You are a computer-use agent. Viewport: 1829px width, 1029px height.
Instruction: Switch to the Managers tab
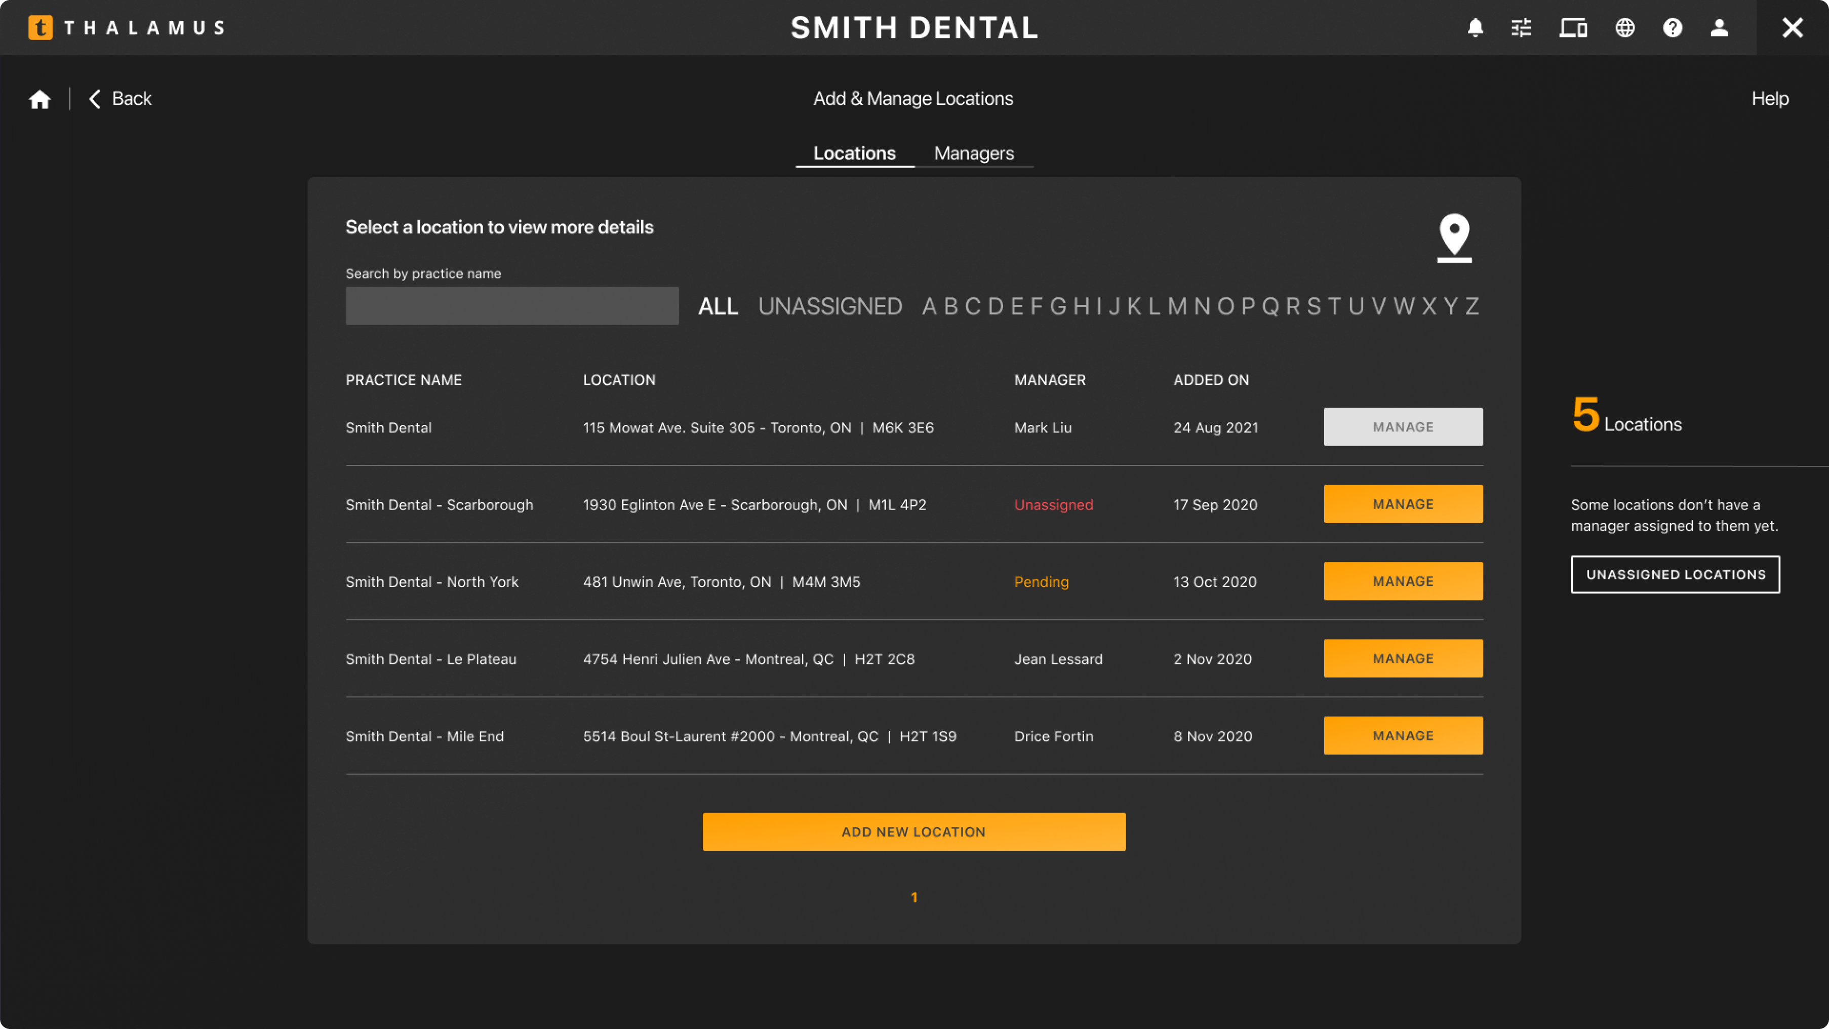point(973,153)
